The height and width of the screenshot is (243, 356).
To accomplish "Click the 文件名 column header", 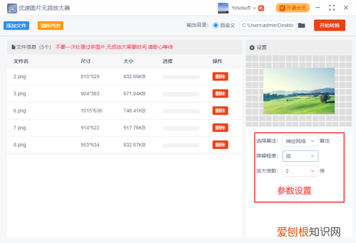I will (x=21, y=61).
